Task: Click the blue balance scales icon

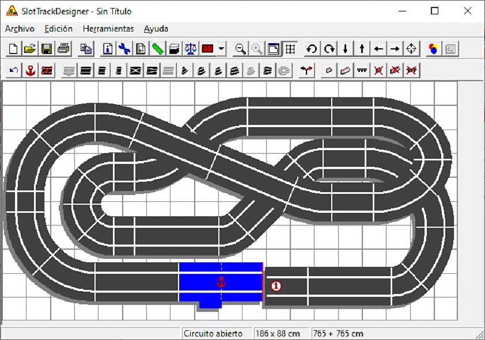Action: tap(191, 49)
